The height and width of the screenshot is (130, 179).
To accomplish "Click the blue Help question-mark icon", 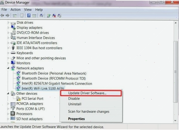I will [x=29, y=15].
